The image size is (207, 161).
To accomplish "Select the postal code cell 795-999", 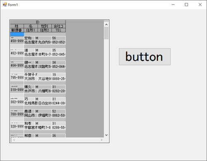I will pyautogui.click(x=17, y=78).
